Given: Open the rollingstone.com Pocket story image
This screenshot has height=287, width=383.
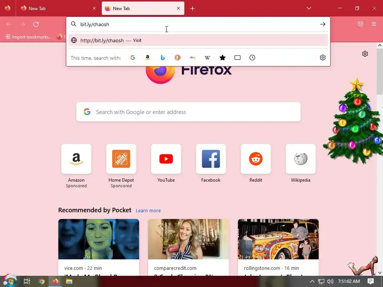Looking at the screenshot, I should (x=278, y=239).
